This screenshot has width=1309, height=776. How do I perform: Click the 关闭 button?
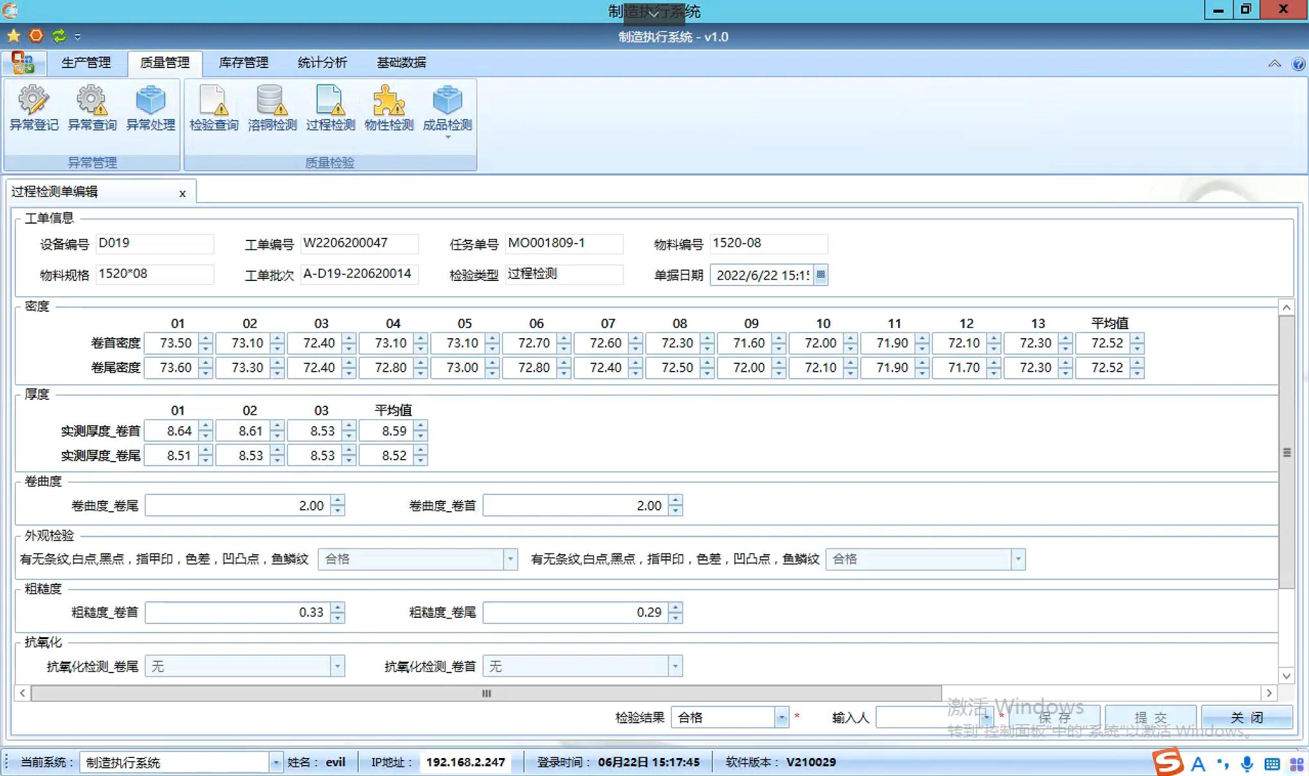(x=1246, y=717)
